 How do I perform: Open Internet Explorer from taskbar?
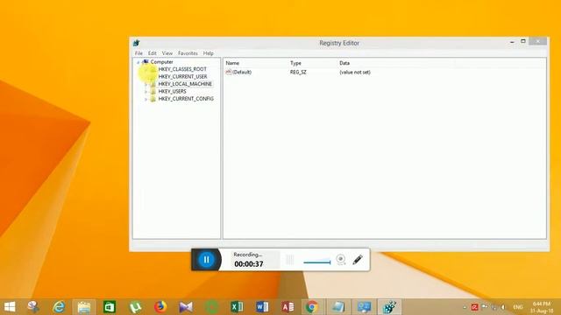(59, 307)
